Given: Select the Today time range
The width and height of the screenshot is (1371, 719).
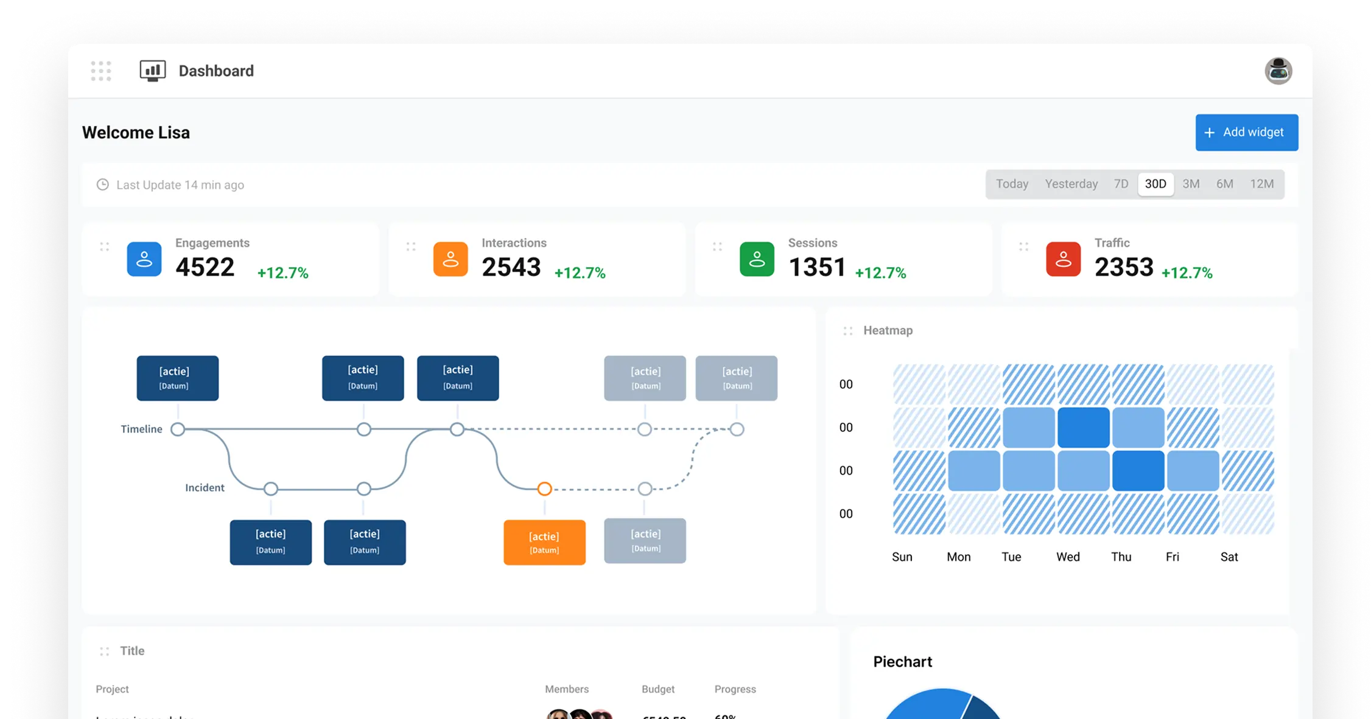Looking at the screenshot, I should point(1012,184).
